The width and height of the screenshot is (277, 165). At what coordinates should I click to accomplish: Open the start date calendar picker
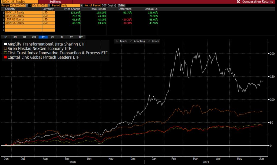27,5
